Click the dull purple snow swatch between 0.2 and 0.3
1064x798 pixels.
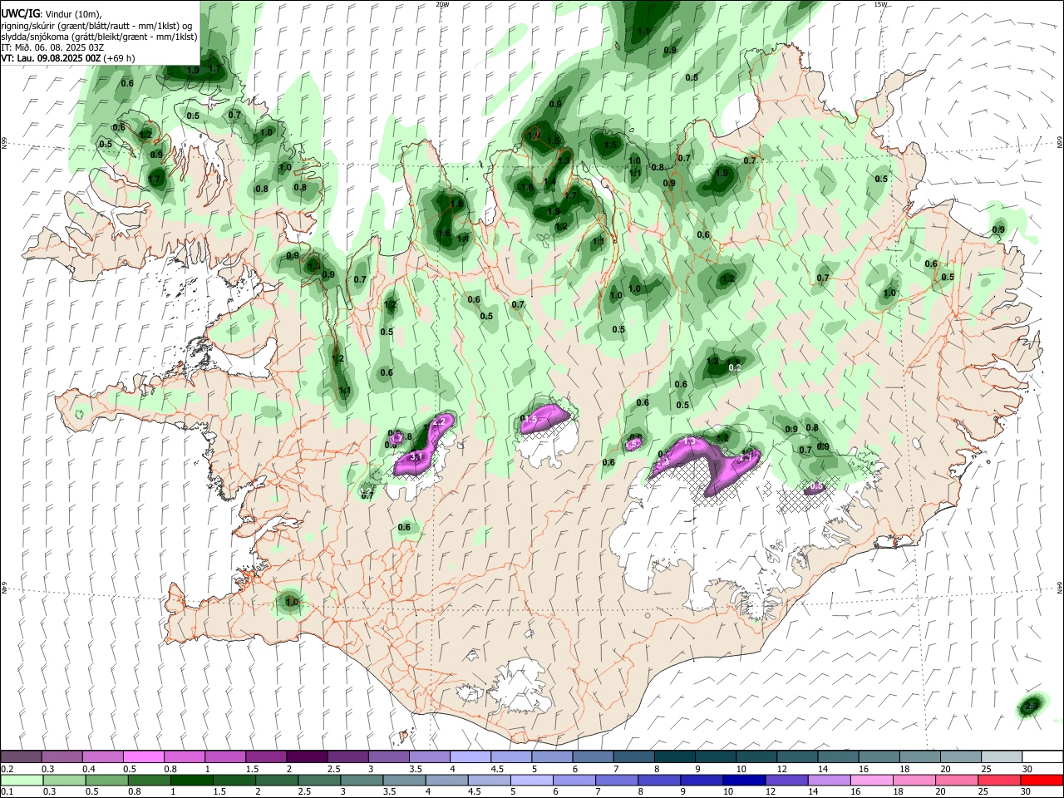[22, 757]
